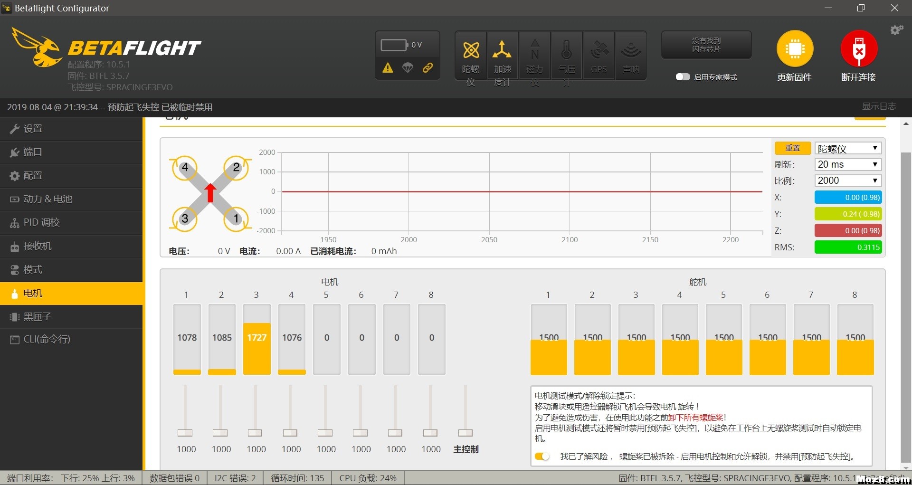Toggle expert mode (启用专家模式) switch
Screen dimensions: 912x485
[683, 77]
